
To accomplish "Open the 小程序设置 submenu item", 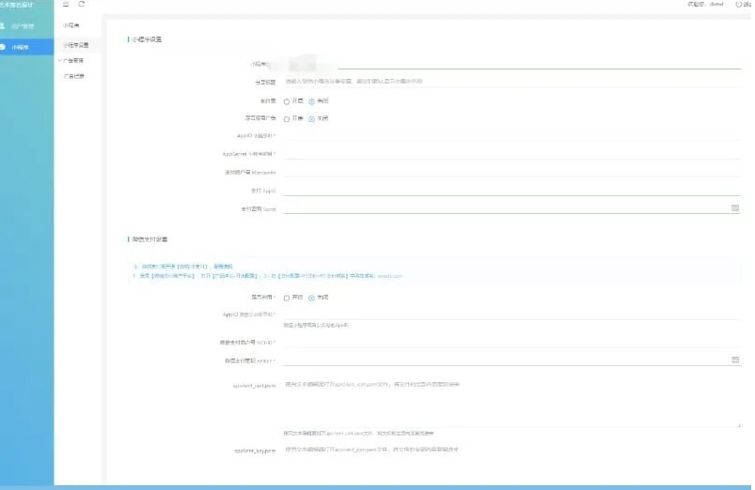I will click(76, 45).
